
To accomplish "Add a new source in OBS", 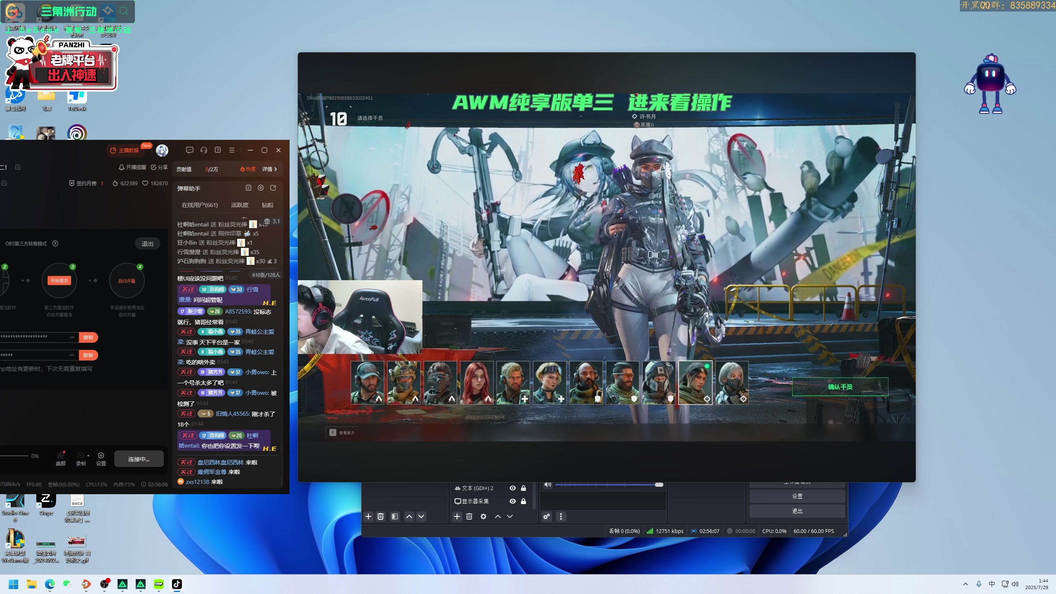I will (x=457, y=516).
